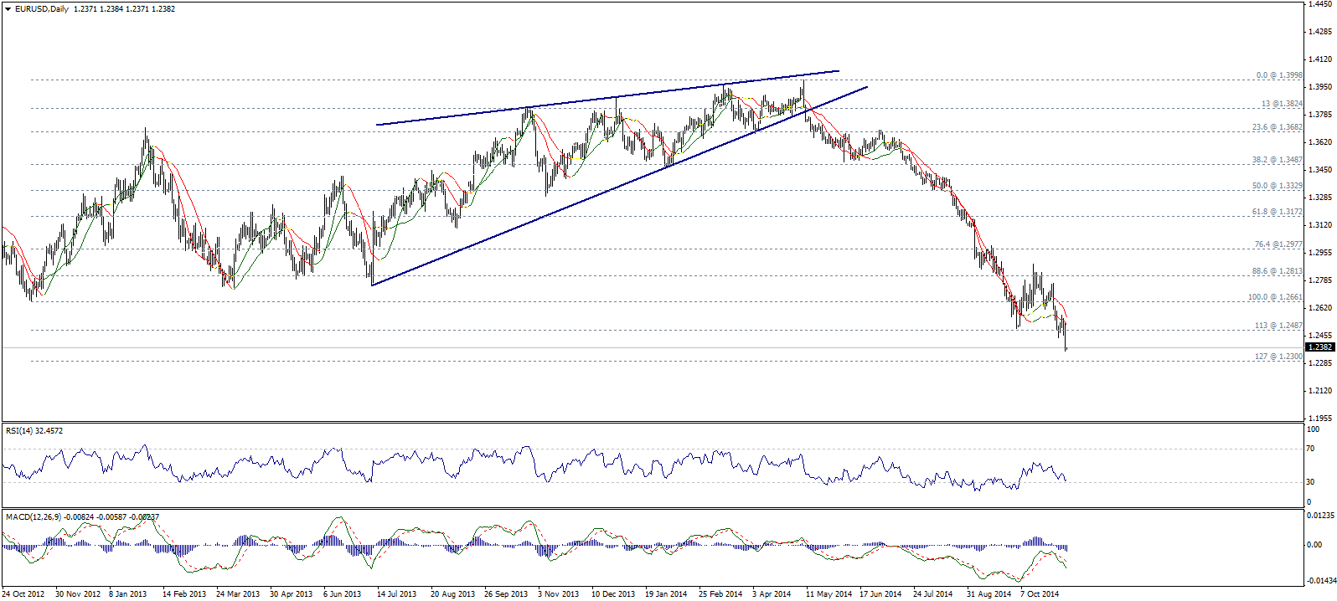Click the Fibonacci label 100.0 @ 1.2661
Viewport: 1337px width, 601px height.
pos(1275,297)
